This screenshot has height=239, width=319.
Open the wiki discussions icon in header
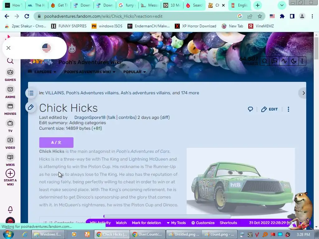[274, 61]
